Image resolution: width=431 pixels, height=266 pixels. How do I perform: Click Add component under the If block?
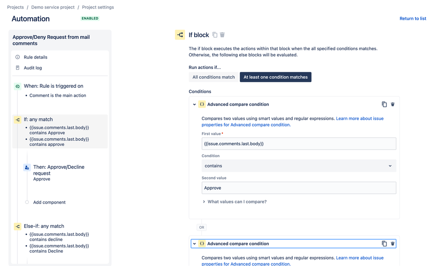(50, 202)
